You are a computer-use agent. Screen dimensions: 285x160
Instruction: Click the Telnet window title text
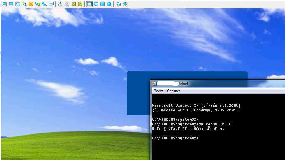click(183, 83)
